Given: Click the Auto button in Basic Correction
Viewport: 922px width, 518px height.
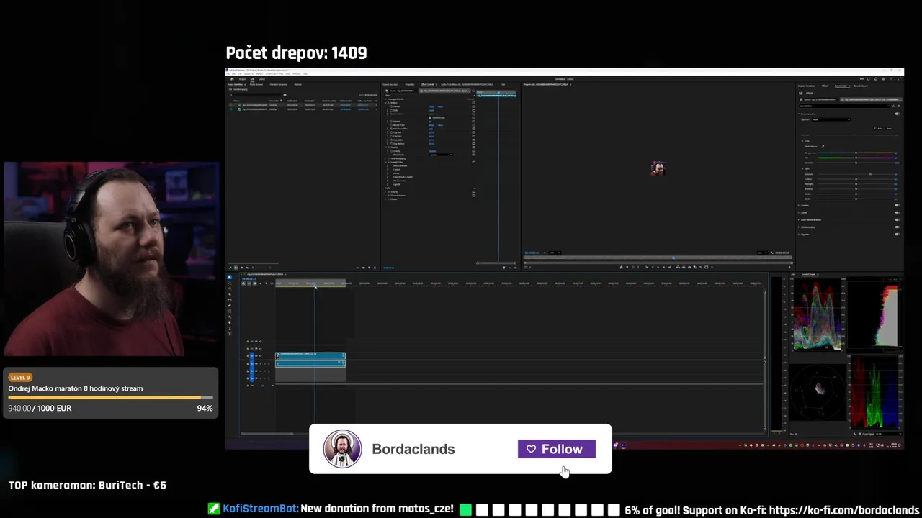Looking at the screenshot, I should 878,129.
